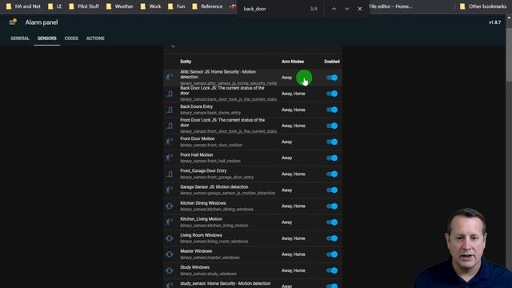Screen dimensions: 512x288
Task: Open the Reference bookmark folder
Action: (207, 6)
